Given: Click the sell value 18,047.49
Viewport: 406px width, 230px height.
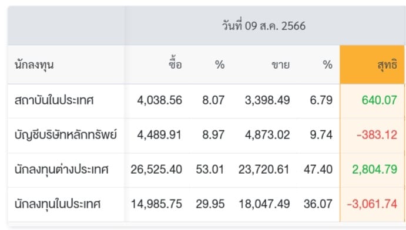Looking at the screenshot, I should coord(264,204).
